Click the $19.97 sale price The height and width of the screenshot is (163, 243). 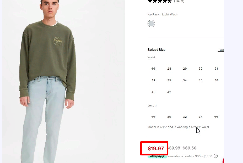[x=156, y=148]
